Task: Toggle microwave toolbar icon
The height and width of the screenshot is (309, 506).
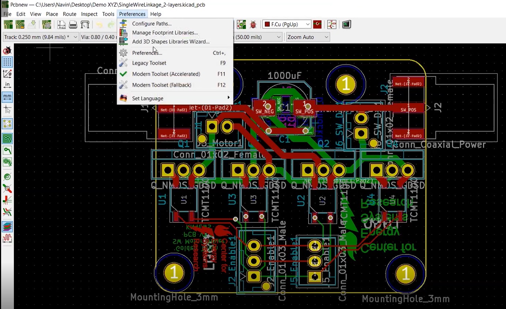Action: (7, 239)
